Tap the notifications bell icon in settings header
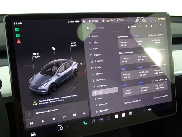Viewport: 182px width, 137px height. point(151,26)
